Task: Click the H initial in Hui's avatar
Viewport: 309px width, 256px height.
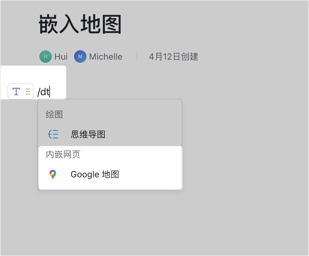Action: (x=46, y=57)
